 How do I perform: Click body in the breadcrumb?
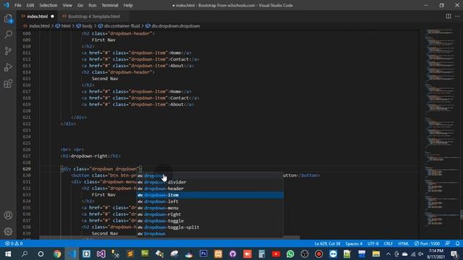click(87, 26)
